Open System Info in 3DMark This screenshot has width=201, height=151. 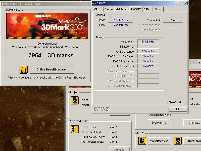pyautogui.click(x=159, y=123)
